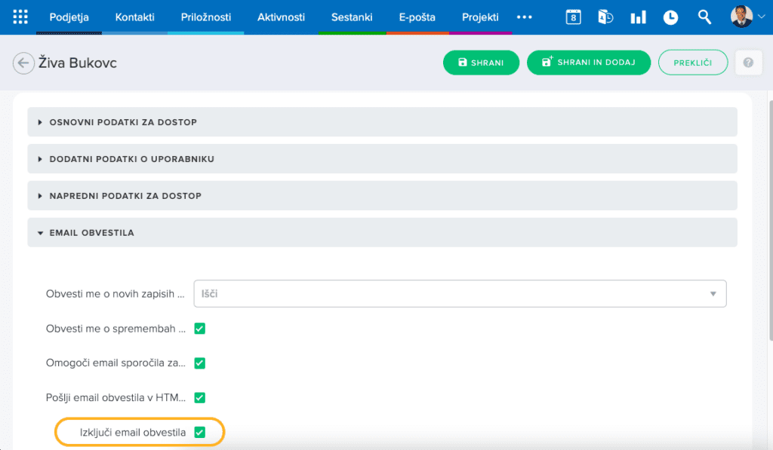
Task: Toggle the 'Pošlji email obvestila v HTML' checkbox
Action: (x=200, y=397)
